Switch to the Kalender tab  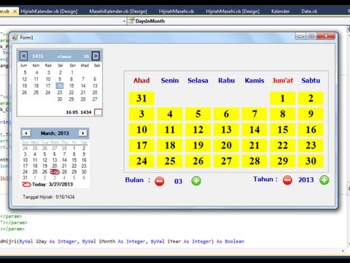280,11
